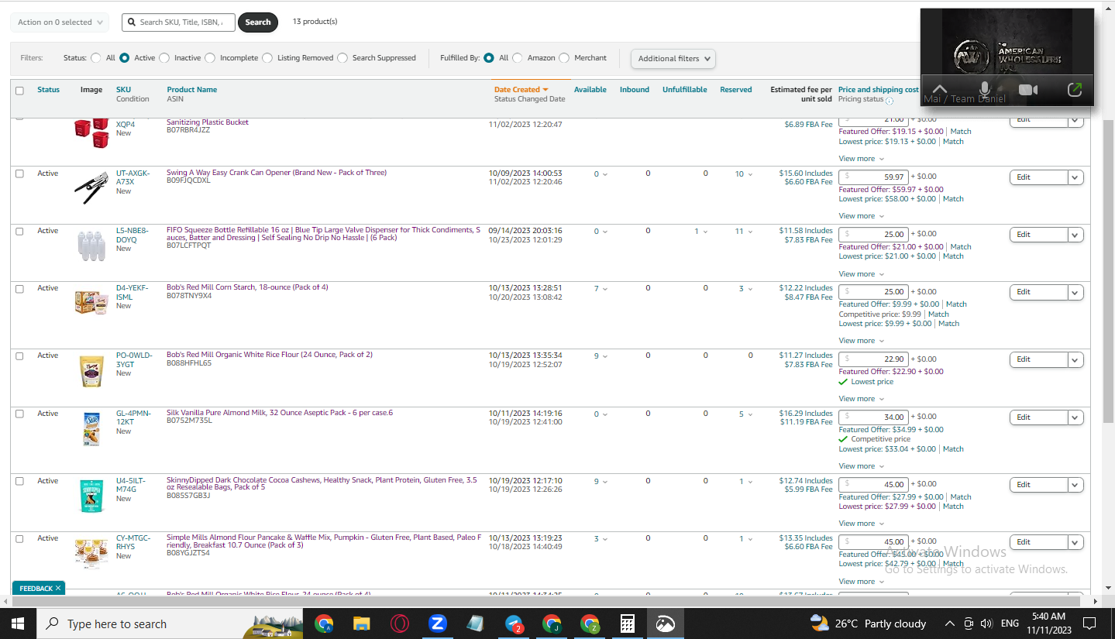Open the weather widget showing 26°C
The image size is (1115, 639).
[868, 624]
